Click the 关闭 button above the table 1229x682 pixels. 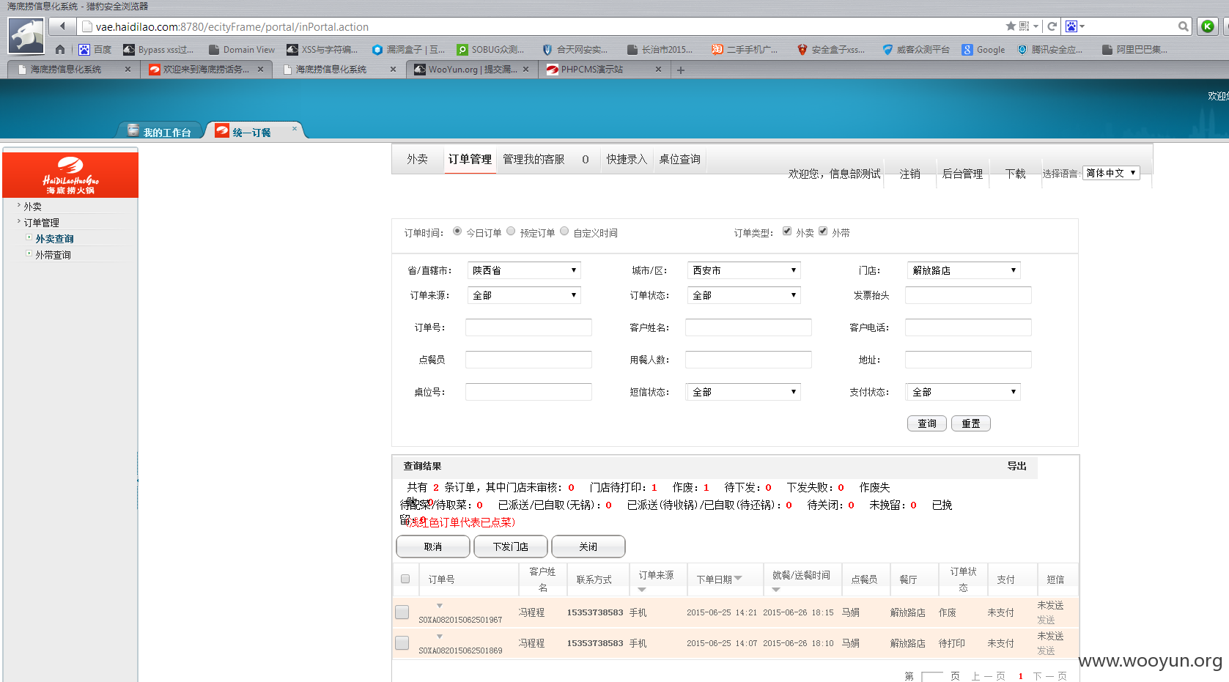pyautogui.click(x=588, y=546)
